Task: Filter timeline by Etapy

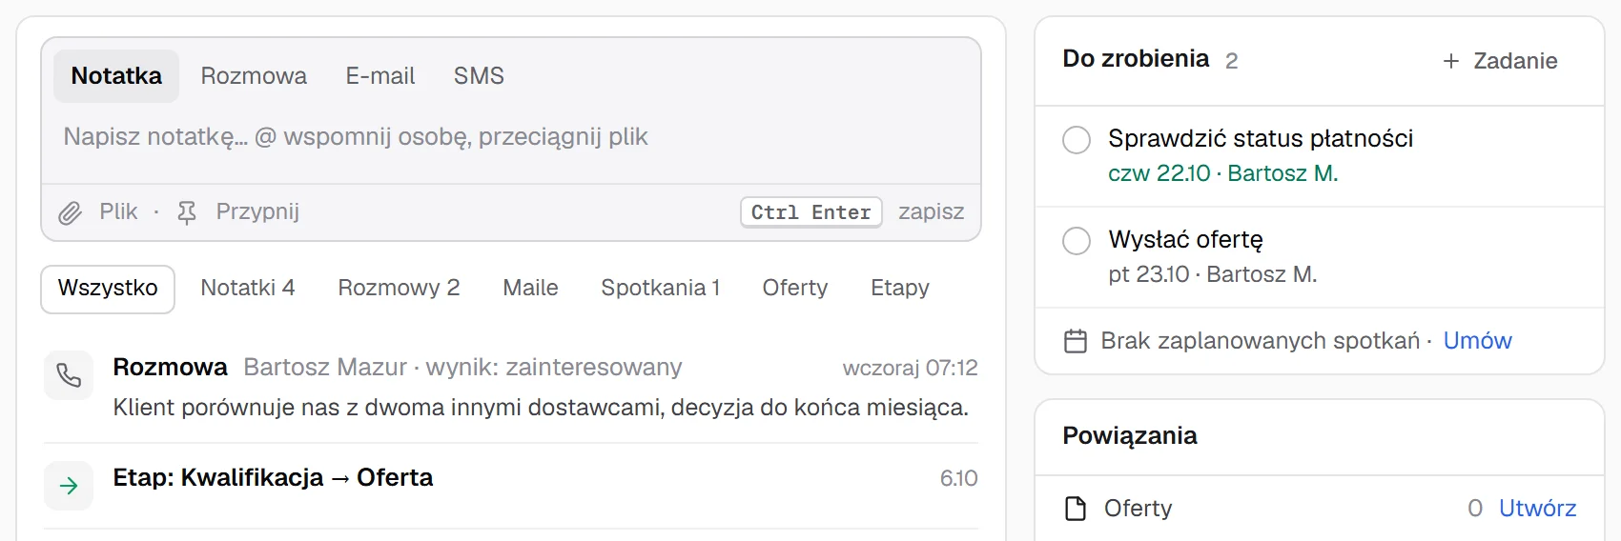Action: click(900, 289)
